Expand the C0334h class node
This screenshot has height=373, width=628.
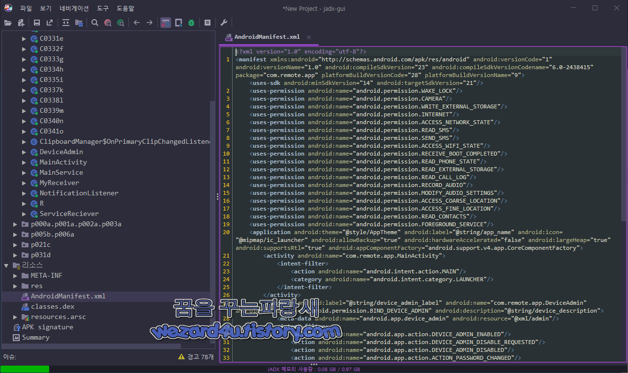24,69
